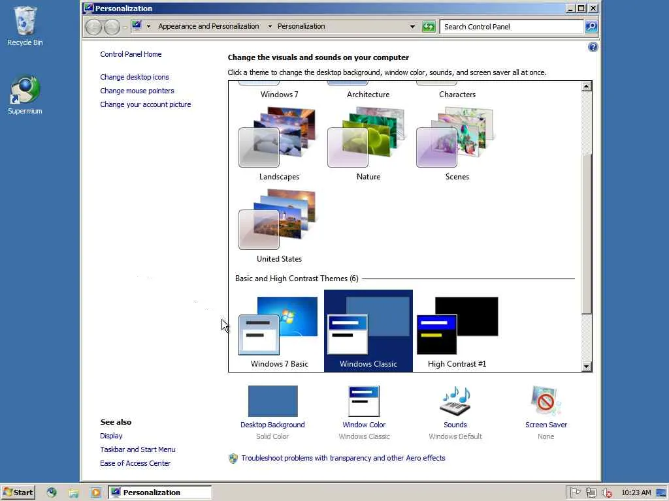The image size is (669, 501).
Task: Select the Landscapes theme
Action: [x=279, y=144]
